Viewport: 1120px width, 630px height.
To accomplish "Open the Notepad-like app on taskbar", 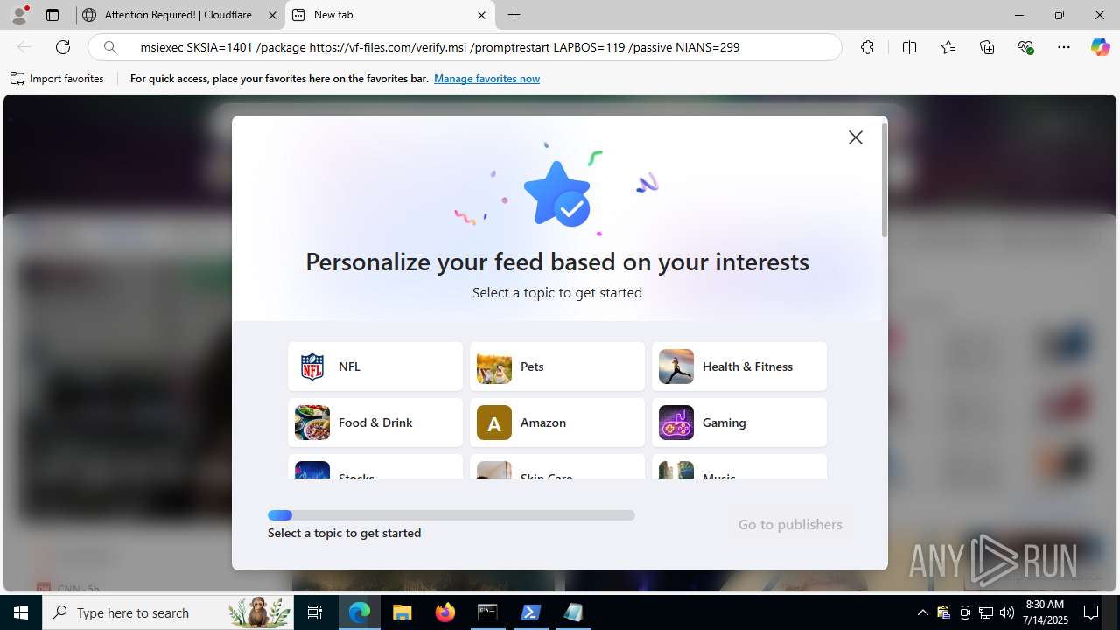I will click(574, 612).
